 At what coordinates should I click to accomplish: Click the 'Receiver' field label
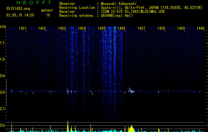[67, 12]
